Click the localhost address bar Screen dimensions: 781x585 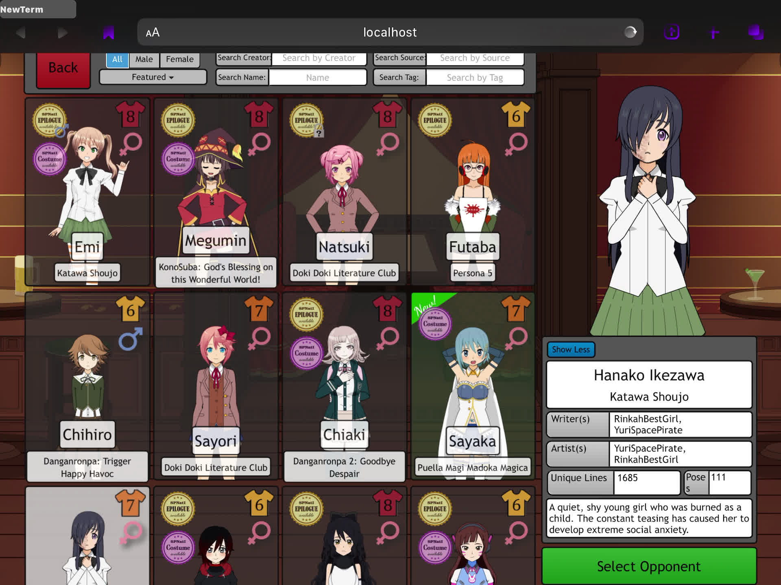390,32
